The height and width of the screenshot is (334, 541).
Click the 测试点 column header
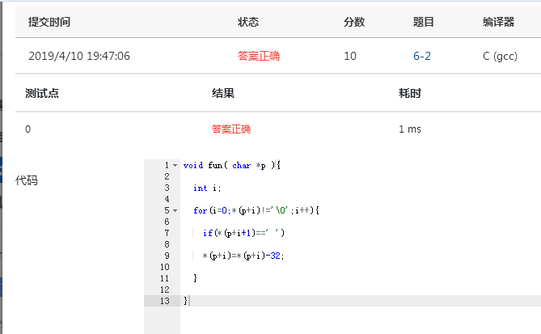(42, 93)
